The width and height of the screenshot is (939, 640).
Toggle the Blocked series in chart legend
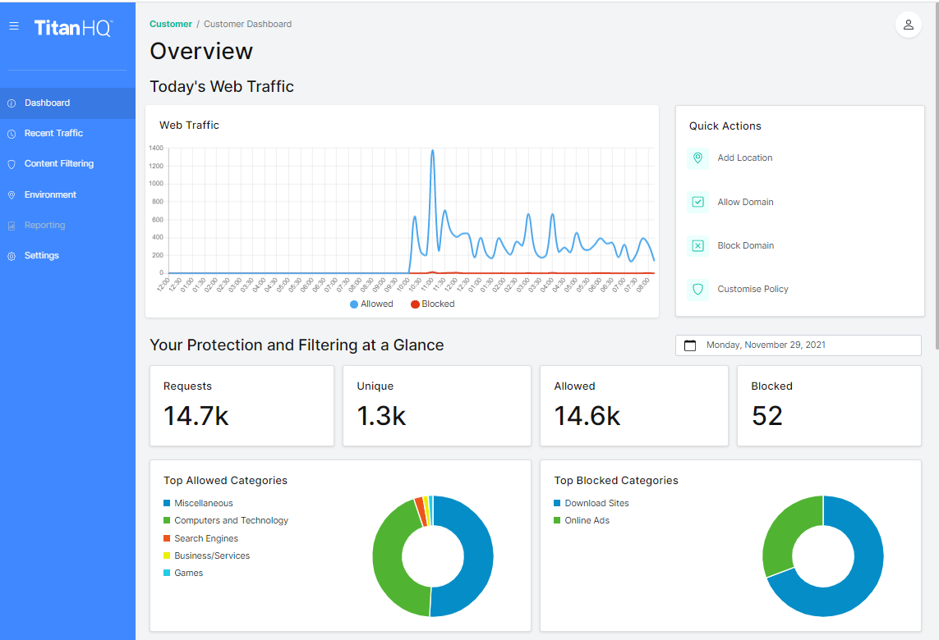coord(432,304)
